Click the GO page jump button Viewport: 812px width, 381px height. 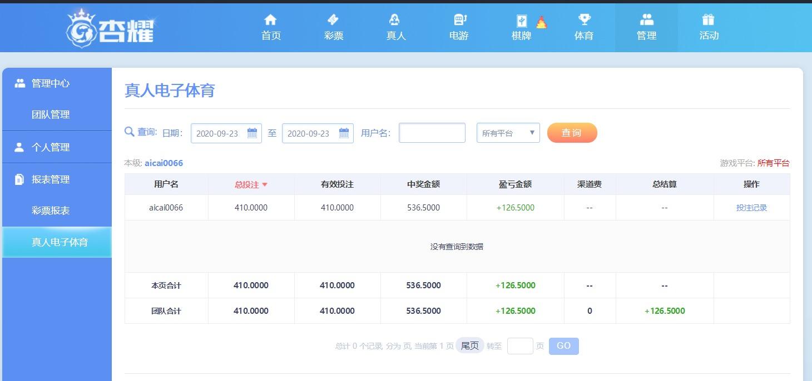563,345
